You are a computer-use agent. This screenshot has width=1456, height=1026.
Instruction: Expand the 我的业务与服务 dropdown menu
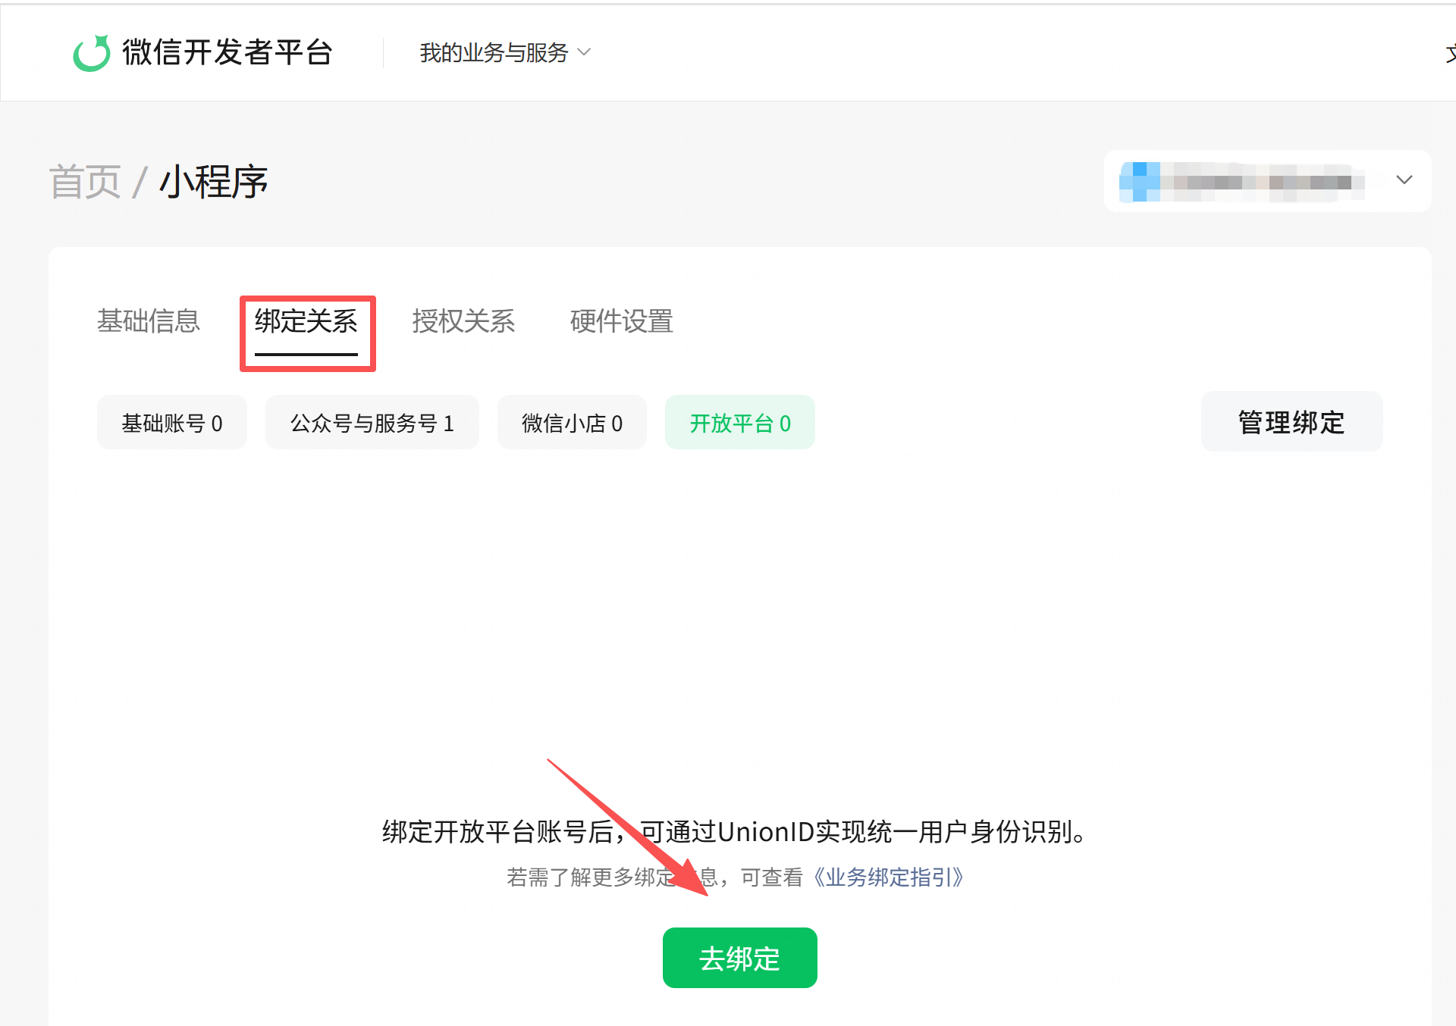(494, 52)
